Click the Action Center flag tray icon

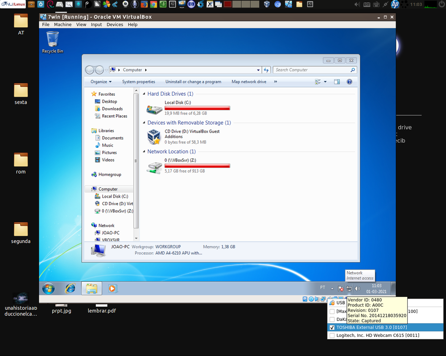(x=340, y=289)
